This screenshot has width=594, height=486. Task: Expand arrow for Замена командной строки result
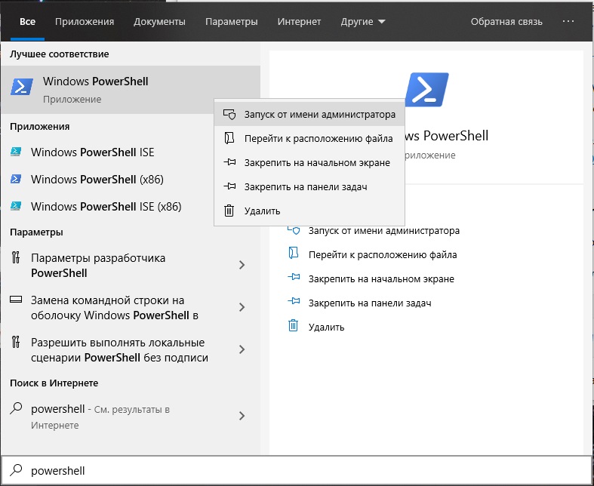(x=242, y=307)
